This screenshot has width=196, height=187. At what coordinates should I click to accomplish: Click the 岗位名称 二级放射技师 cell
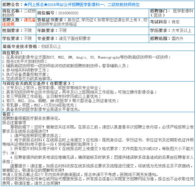[19, 13]
